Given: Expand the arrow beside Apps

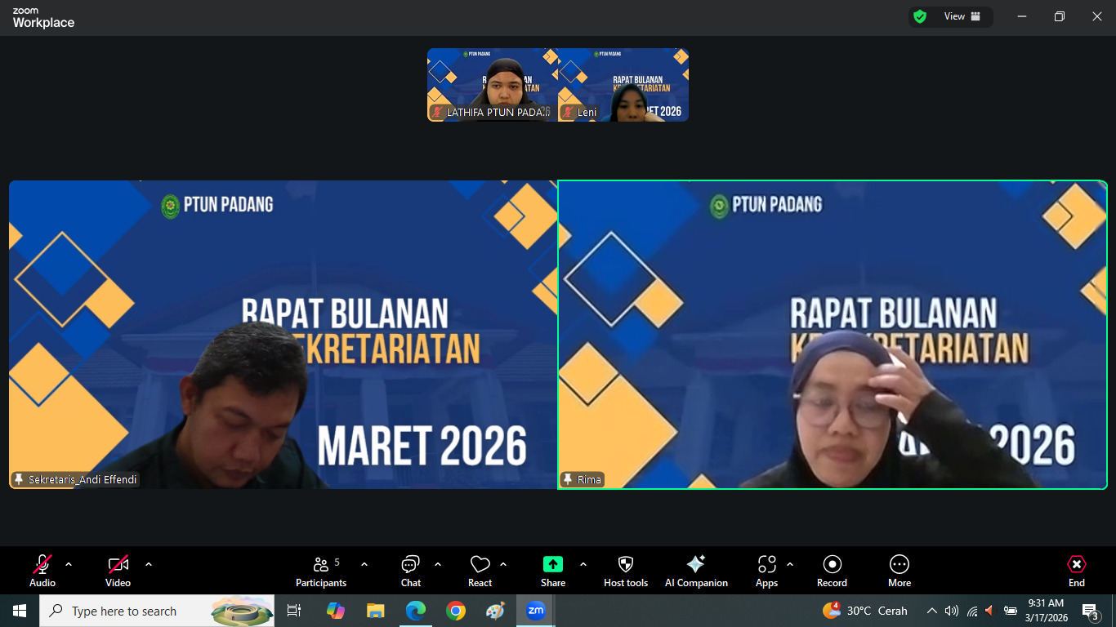Looking at the screenshot, I should click(790, 564).
